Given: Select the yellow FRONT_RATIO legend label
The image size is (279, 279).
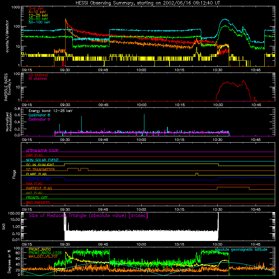Looking at the screenshot, I should [40, 249].
